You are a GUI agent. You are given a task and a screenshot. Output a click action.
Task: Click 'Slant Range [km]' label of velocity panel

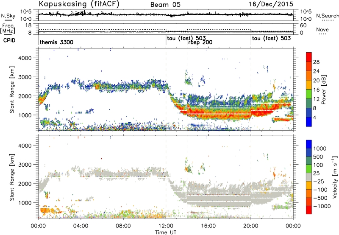(x=12, y=177)
